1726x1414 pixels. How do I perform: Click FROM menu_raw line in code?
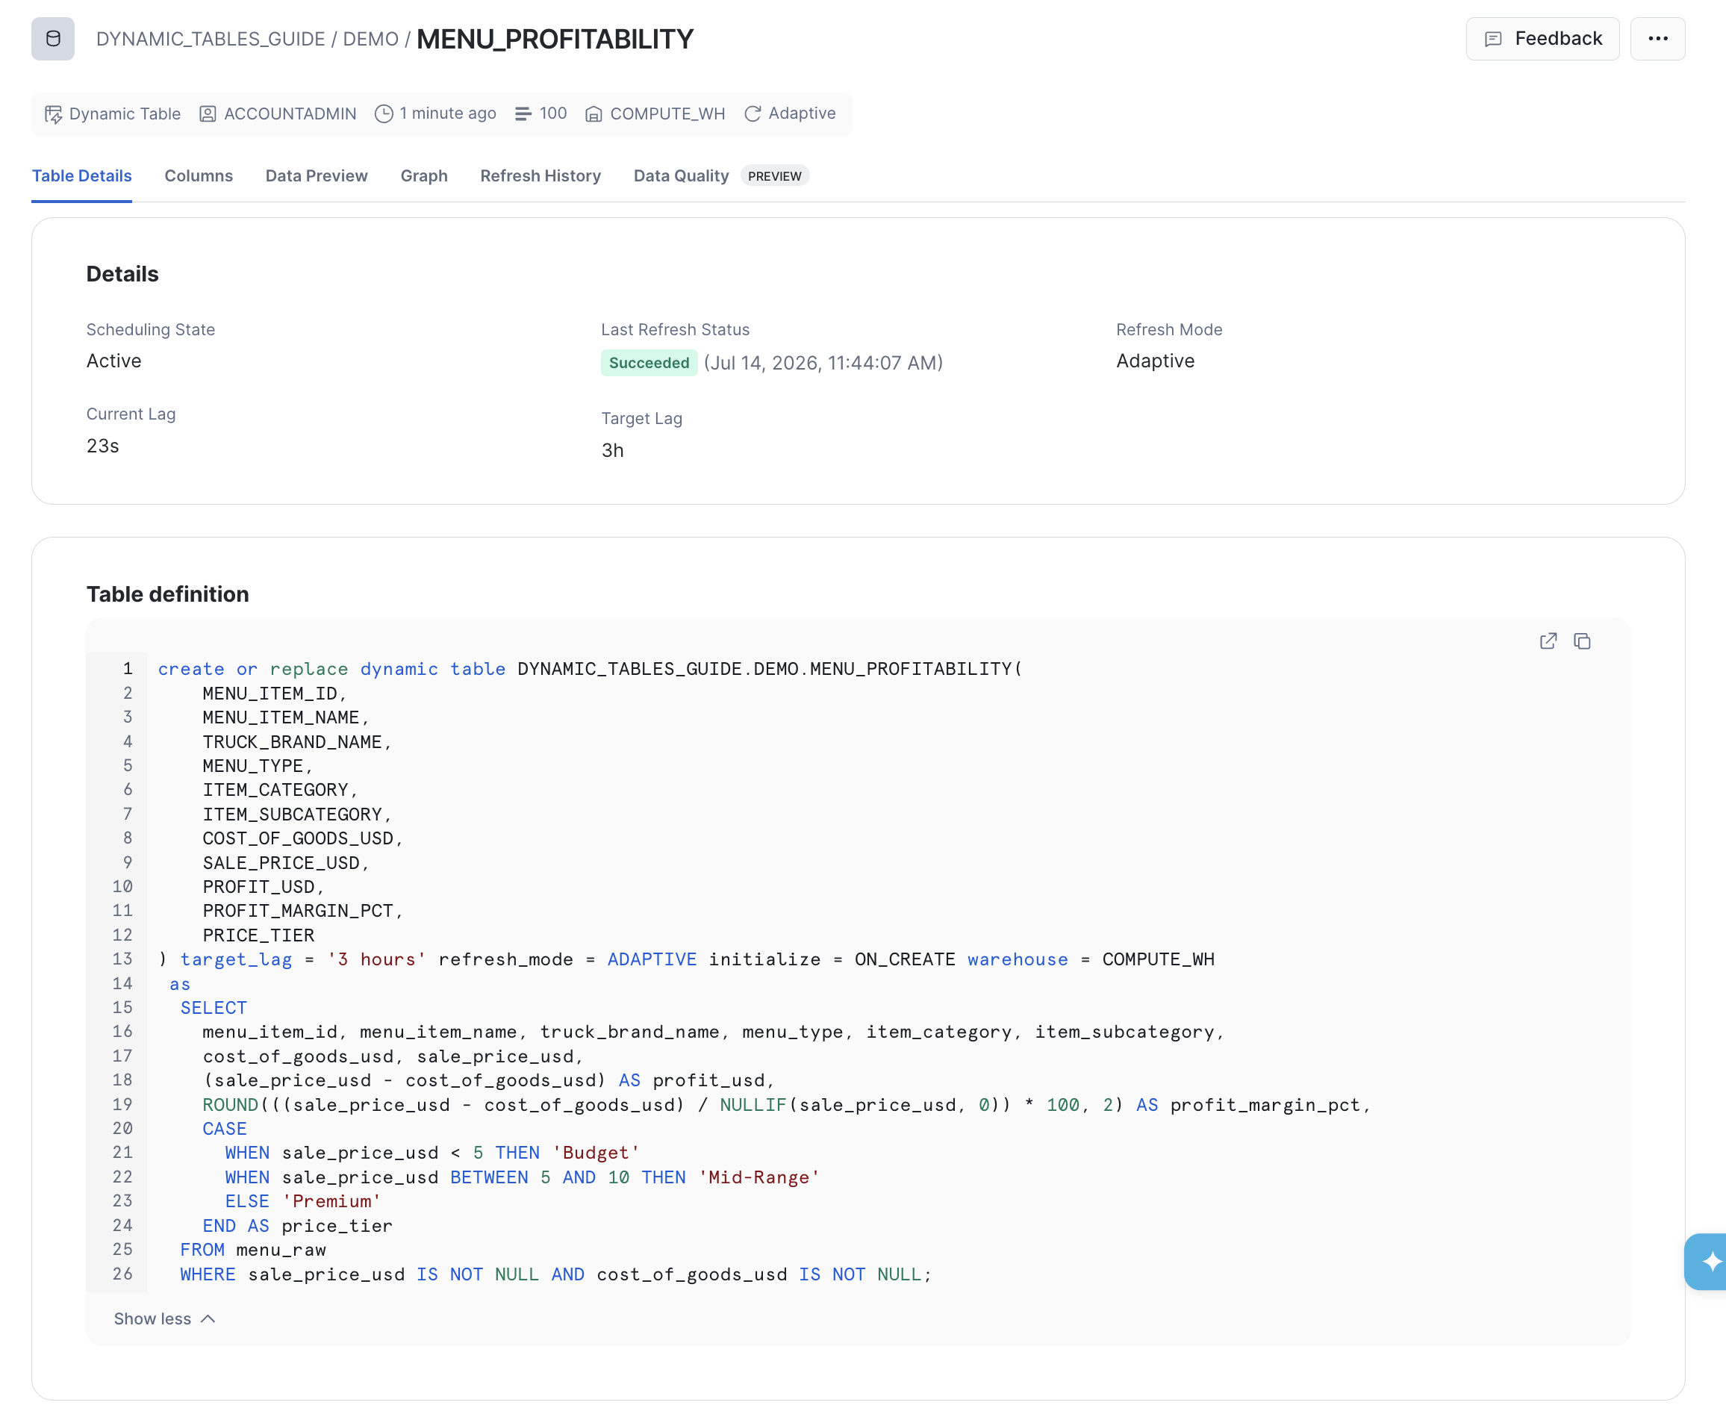pyautogui.click(x=252, y=1250)
